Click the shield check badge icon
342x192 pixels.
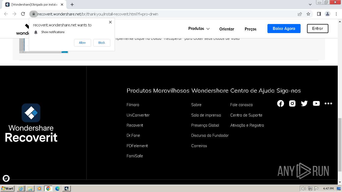click(x=6, y=178)
